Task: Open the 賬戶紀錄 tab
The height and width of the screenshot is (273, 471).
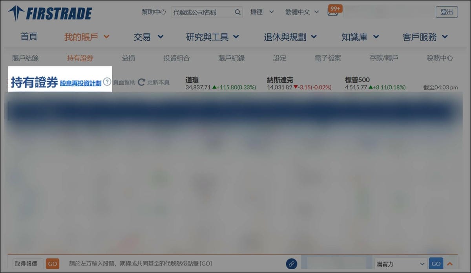Action: click(232, 58)
